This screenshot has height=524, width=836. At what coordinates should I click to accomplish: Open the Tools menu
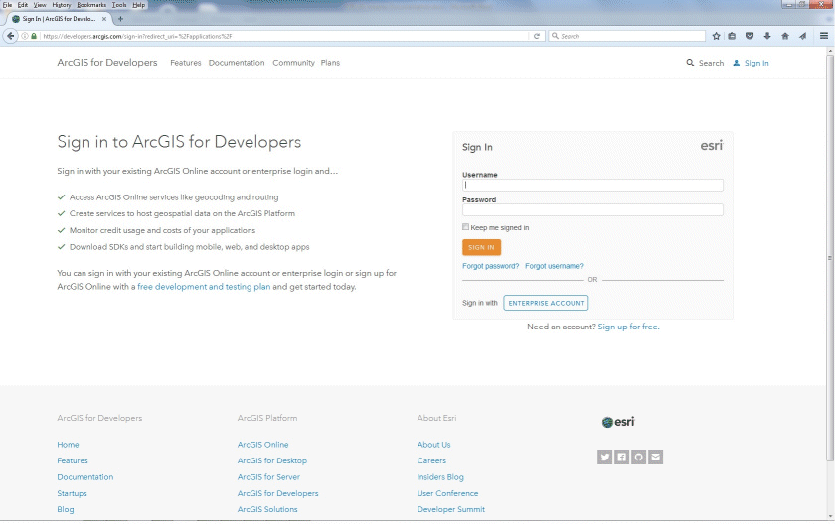tap(119, 5)
